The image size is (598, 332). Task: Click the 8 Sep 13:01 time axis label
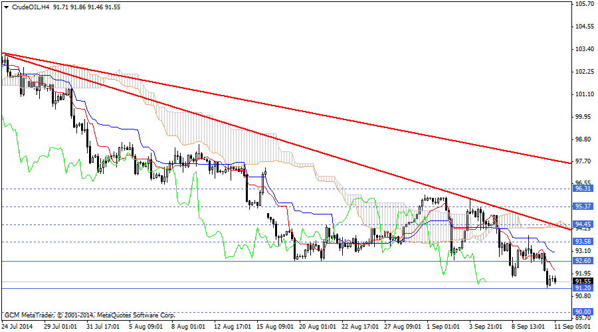[x=529, y=327]
